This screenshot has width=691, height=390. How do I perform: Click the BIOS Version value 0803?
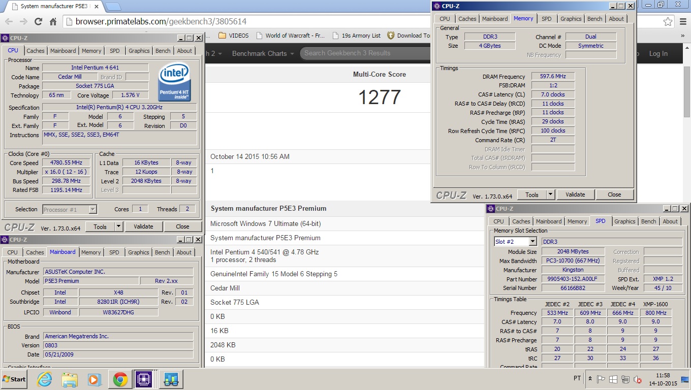pos(118,345)
